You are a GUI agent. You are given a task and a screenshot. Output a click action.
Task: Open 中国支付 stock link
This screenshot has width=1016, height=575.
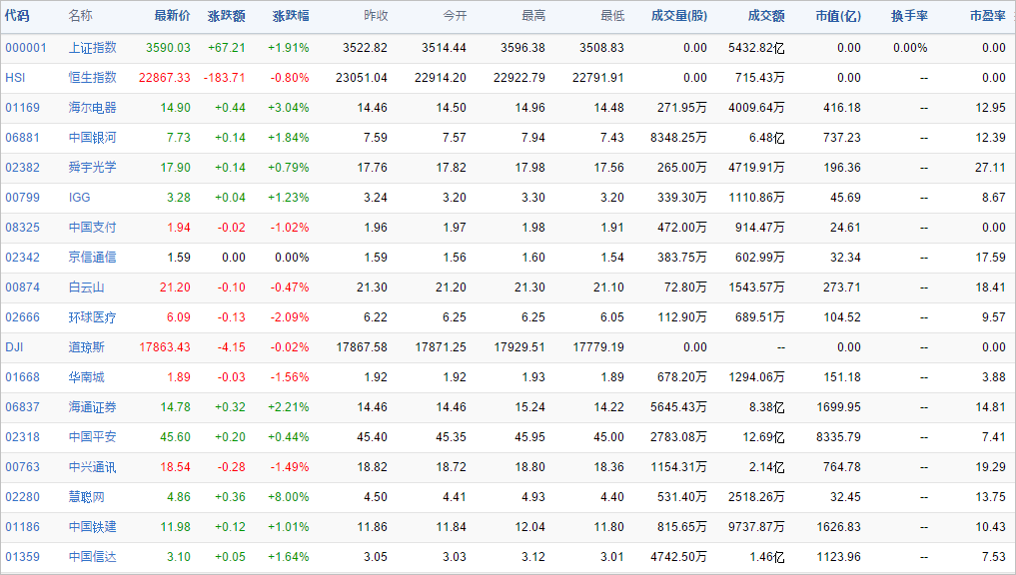(93, 228)
